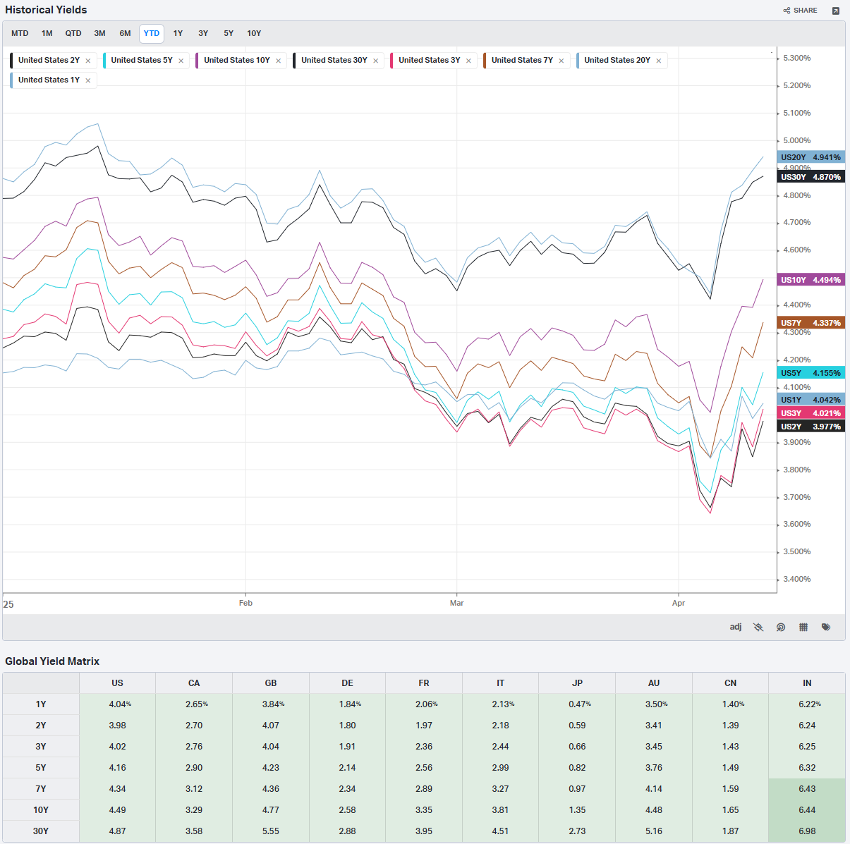Click the CA column header in matrix
The image size is (850, 844).
tap(194, 683)
